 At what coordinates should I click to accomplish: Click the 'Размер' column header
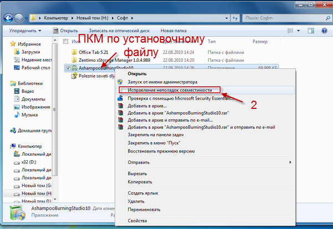tap(260, 42)
